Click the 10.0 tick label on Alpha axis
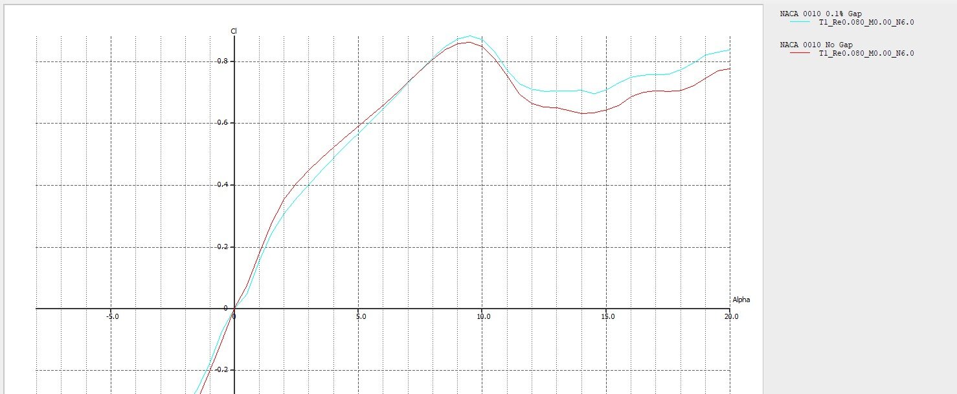The image size is (957, 394). (x=482, y=317)
